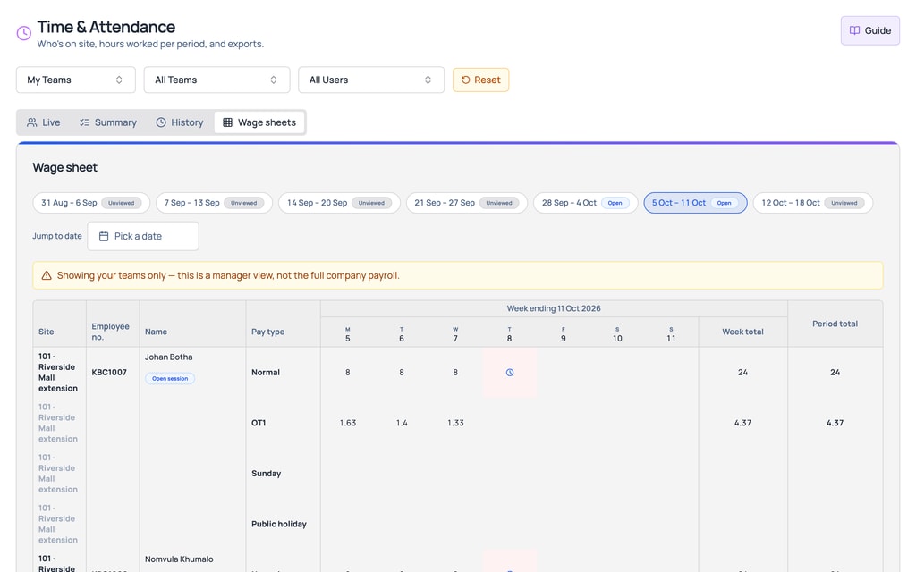Viewport: 916px width, 572px height.
Task: Open the Guide
Action: [x=869, y=30]
